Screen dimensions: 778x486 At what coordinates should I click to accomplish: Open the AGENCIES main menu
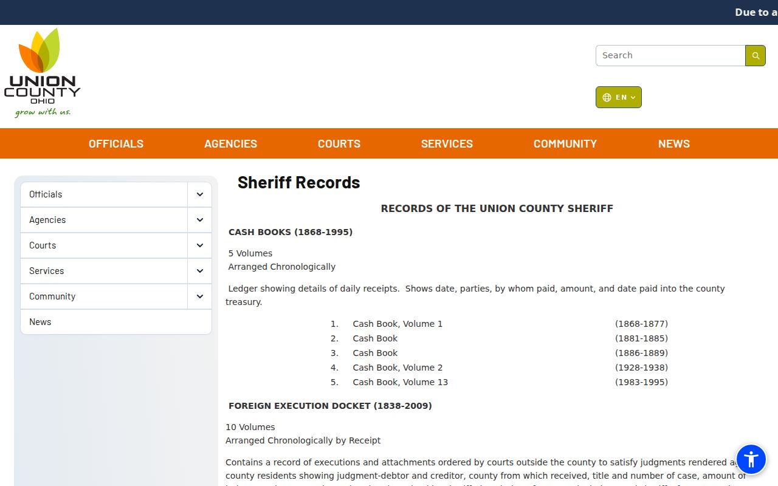pos(230,144)
